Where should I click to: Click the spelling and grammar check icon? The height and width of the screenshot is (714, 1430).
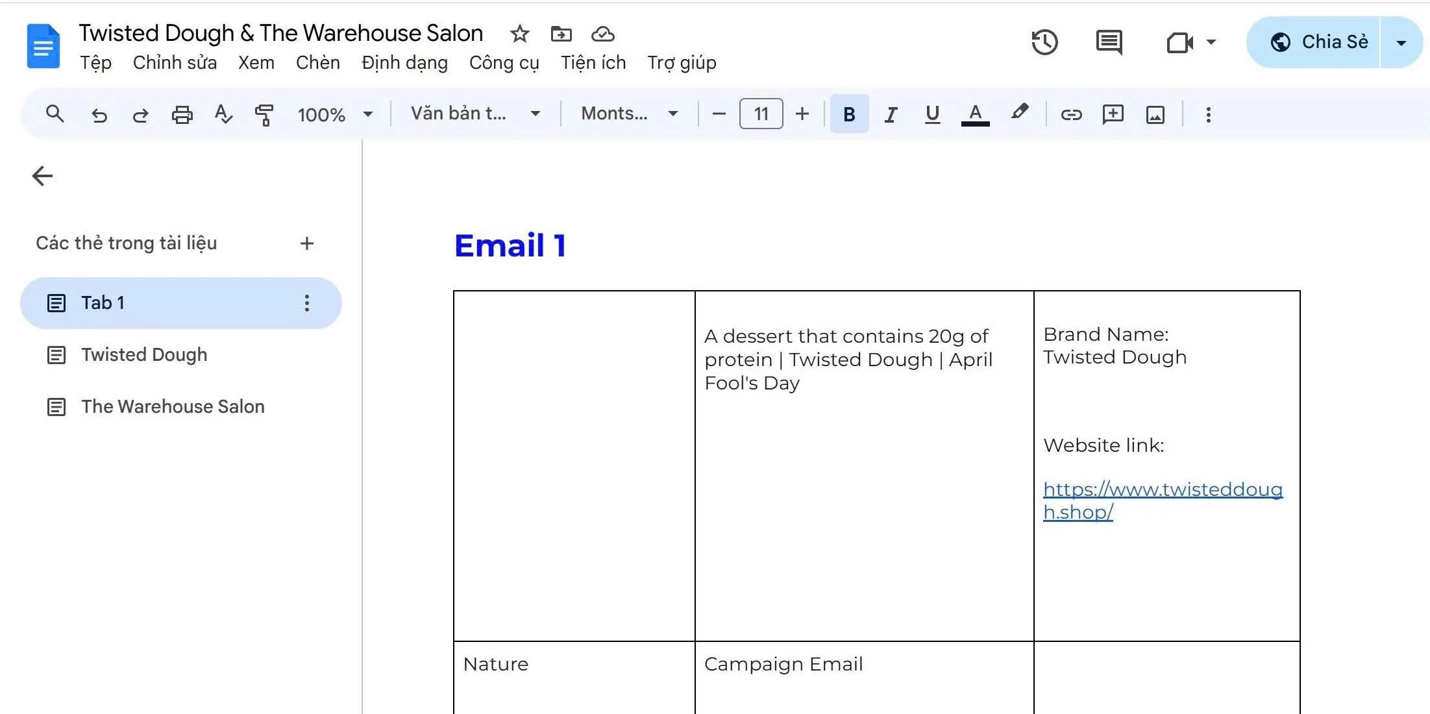click(x=223, y=115)
